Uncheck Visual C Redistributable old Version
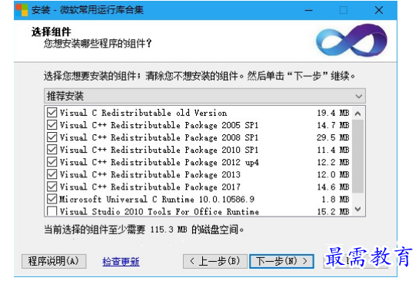Screen dimensions: 419x281 click(x=52, y=113)
